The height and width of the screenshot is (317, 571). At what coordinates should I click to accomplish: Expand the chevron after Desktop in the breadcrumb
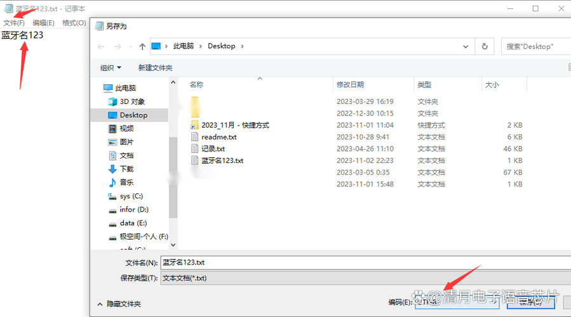242,46
